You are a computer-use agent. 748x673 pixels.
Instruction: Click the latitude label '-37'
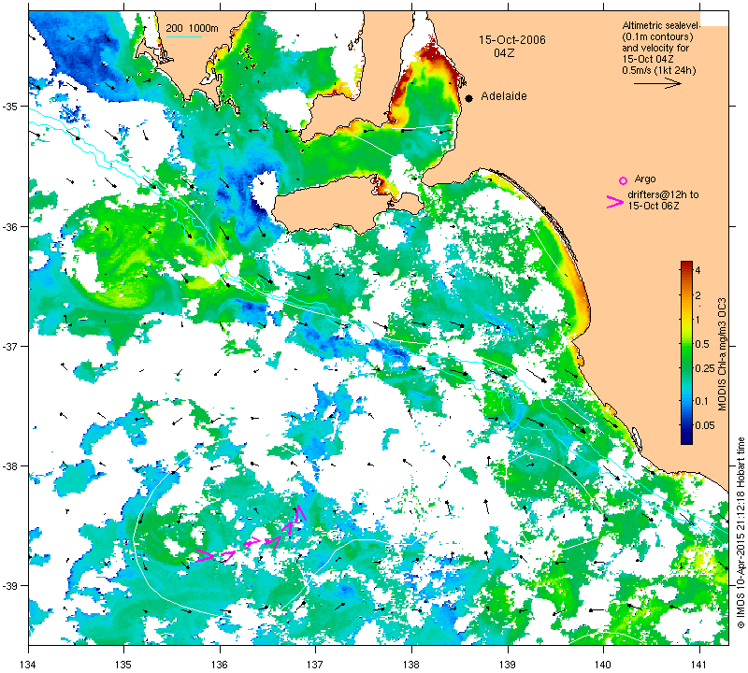pos(10,346)
